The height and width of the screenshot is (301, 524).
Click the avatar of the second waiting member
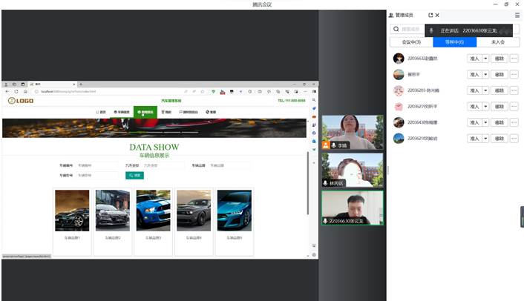pyautogui.click(x=399, y=74)
